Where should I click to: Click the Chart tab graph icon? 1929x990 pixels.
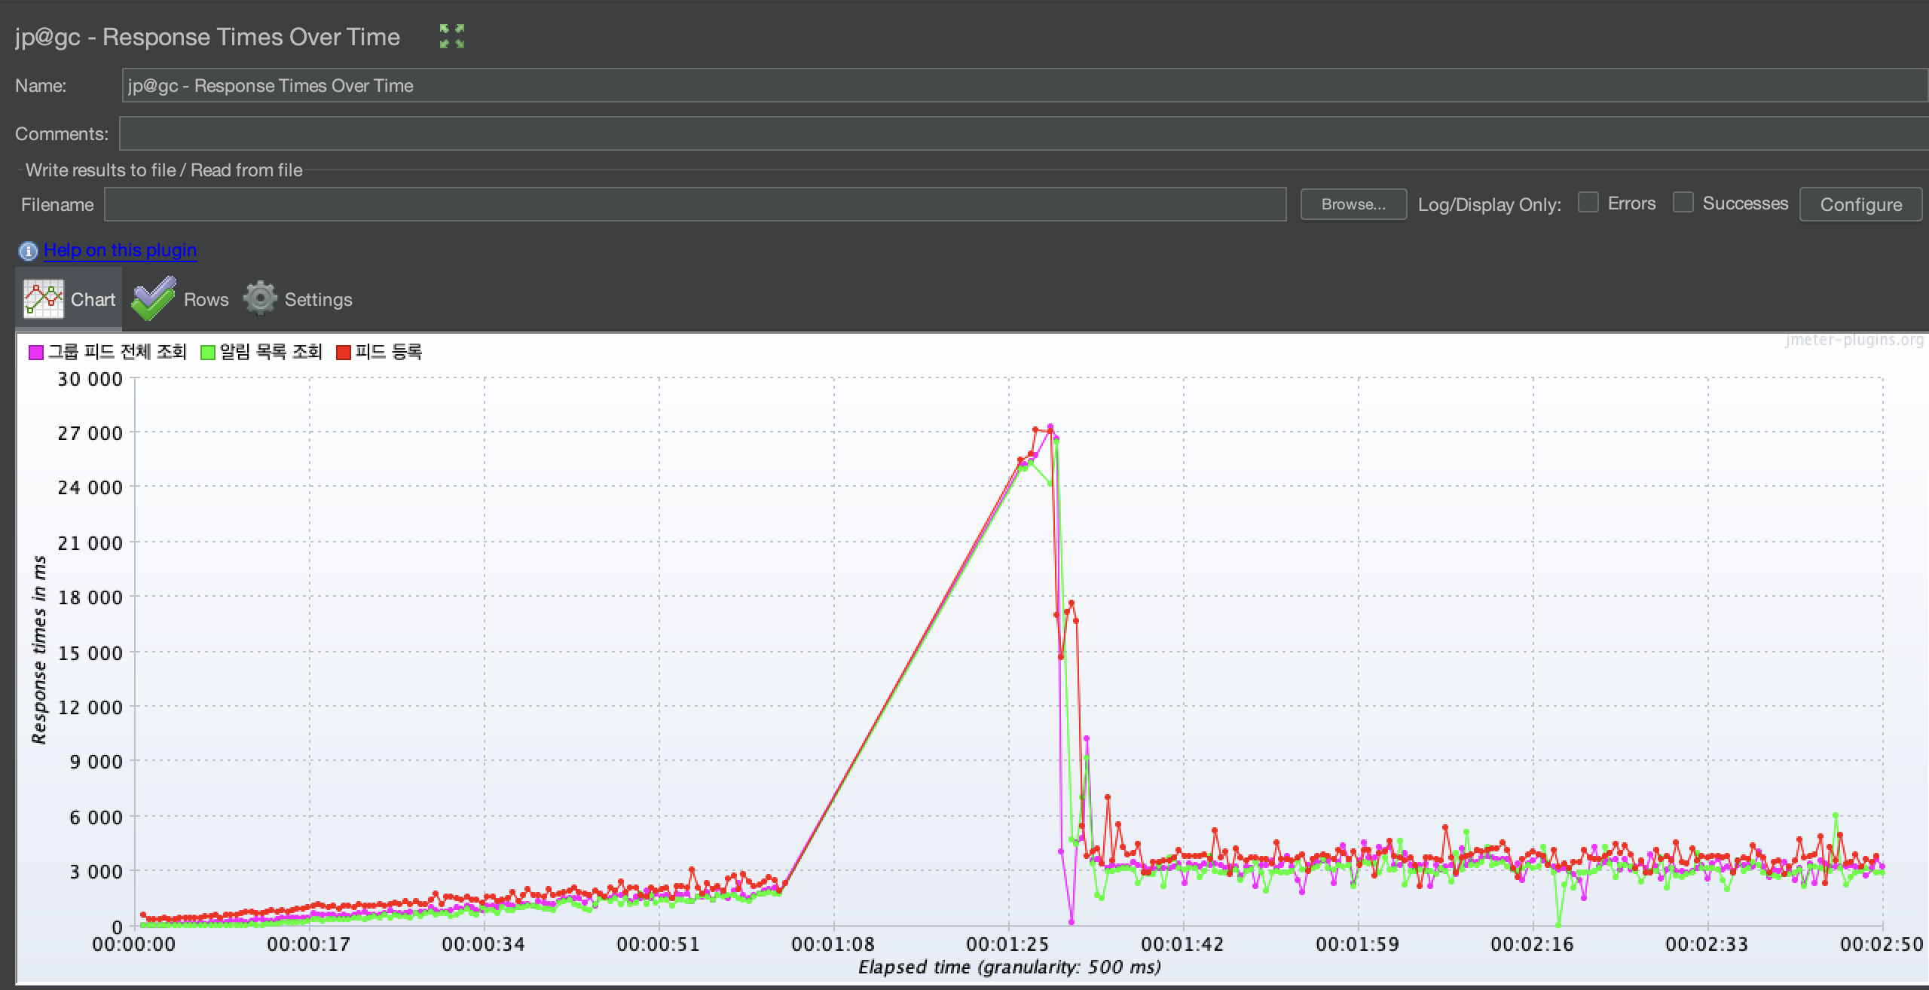pos(43,299)
